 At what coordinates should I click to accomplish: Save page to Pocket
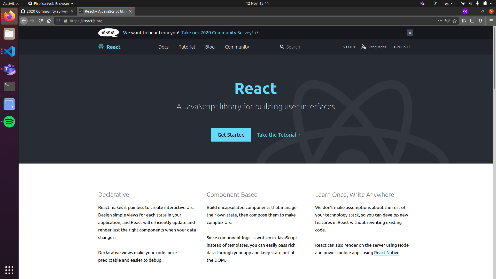(x=447, y=21)
